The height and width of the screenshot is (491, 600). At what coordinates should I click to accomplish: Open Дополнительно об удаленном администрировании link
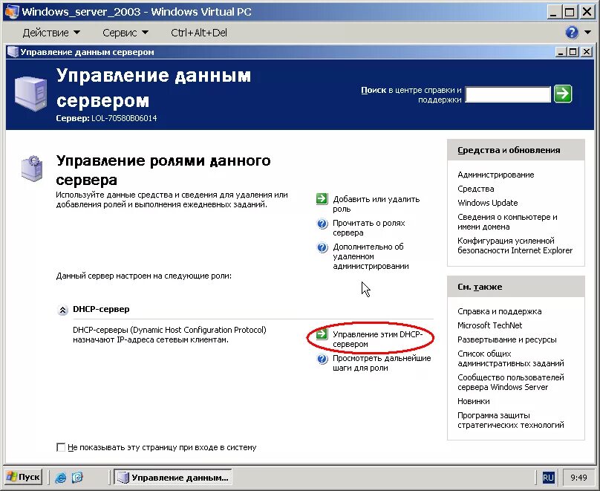[x=371, y=256]
